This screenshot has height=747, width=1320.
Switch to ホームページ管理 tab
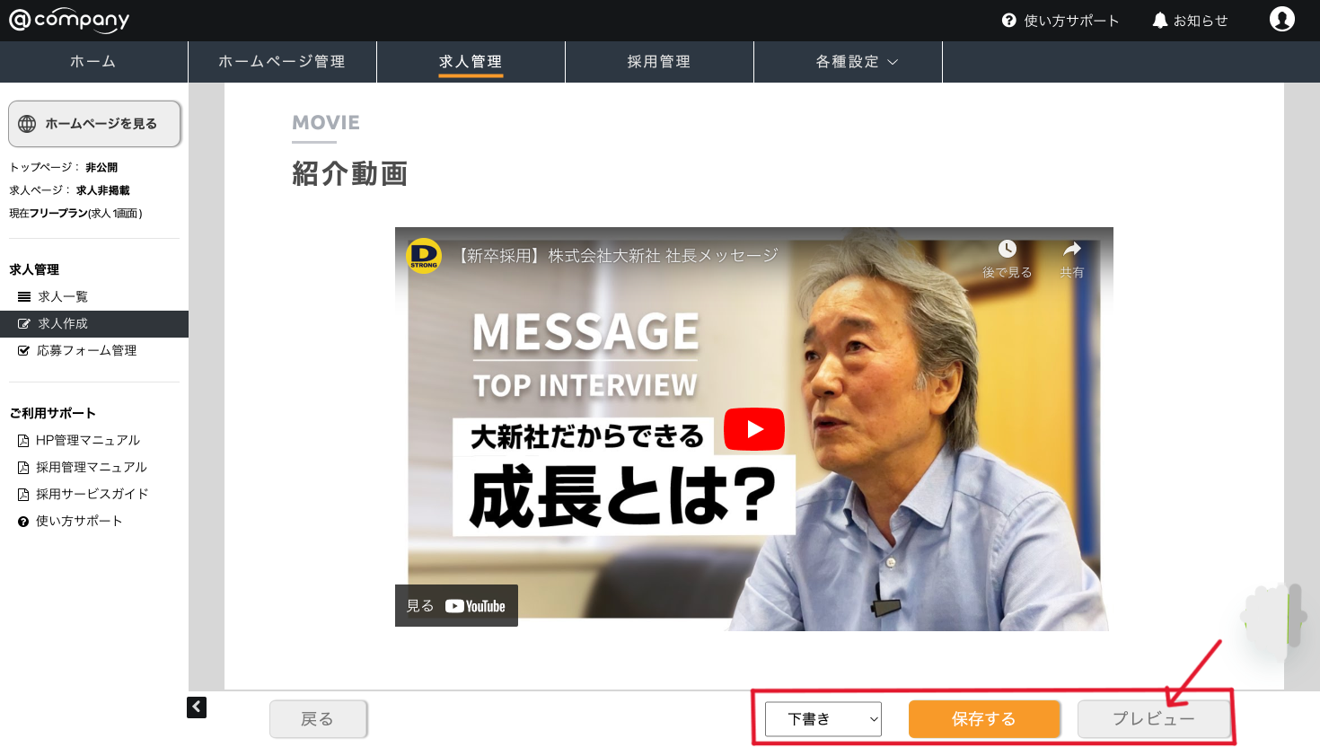point(282,62)
